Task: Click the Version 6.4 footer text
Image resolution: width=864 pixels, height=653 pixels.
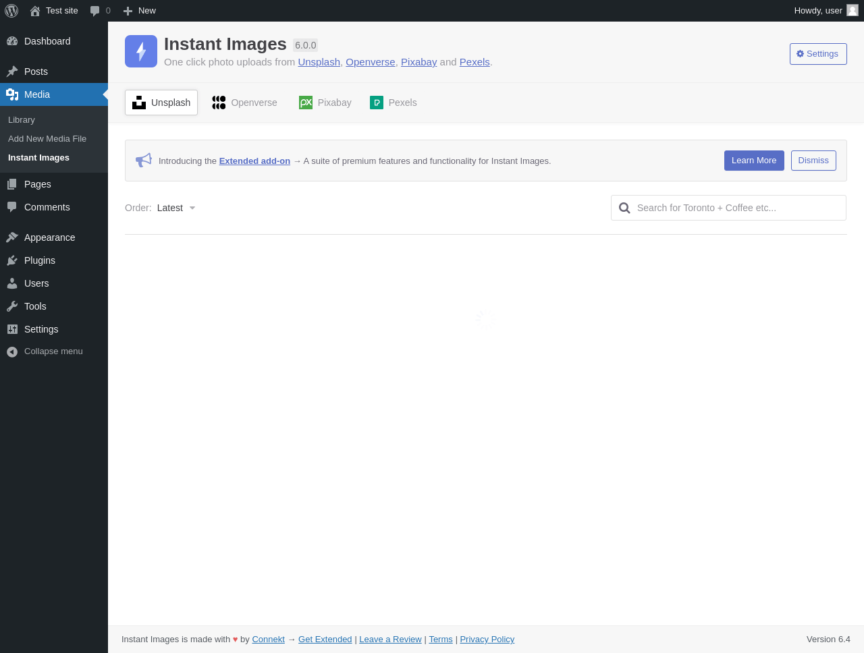Action: point(828,640)
